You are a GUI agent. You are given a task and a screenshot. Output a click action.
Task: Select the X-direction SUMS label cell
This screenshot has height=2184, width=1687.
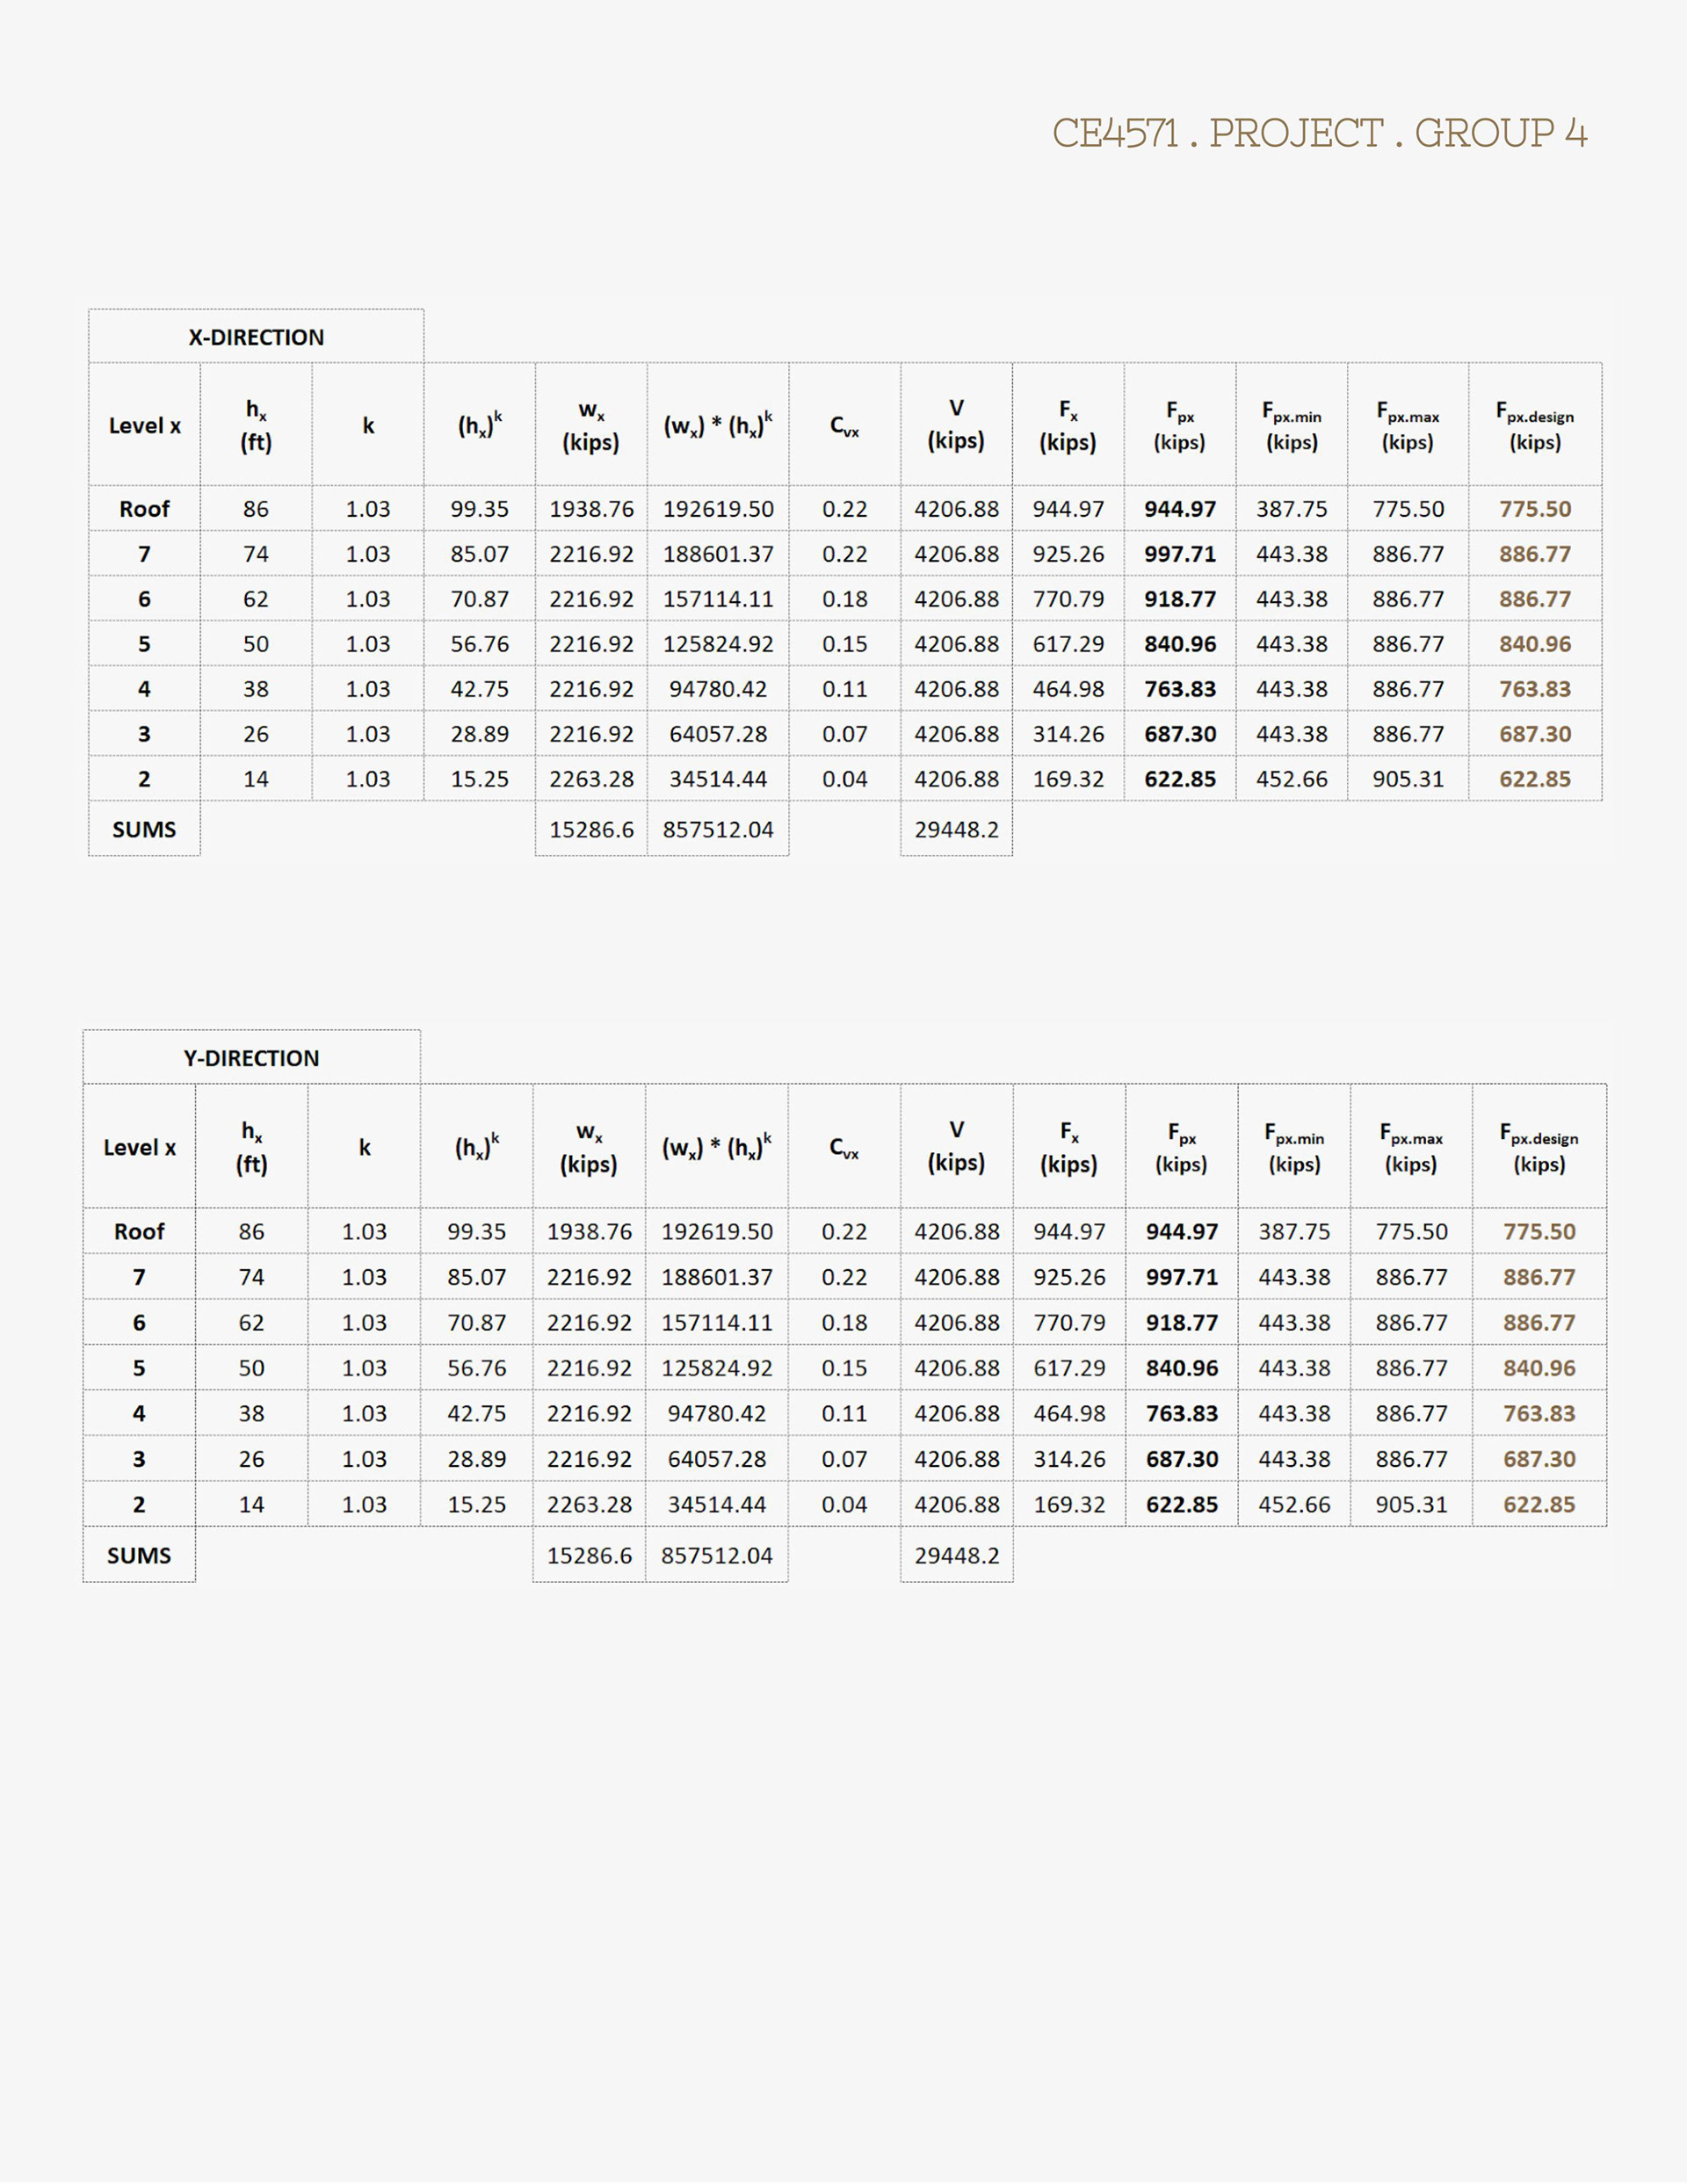coord(144,829)
